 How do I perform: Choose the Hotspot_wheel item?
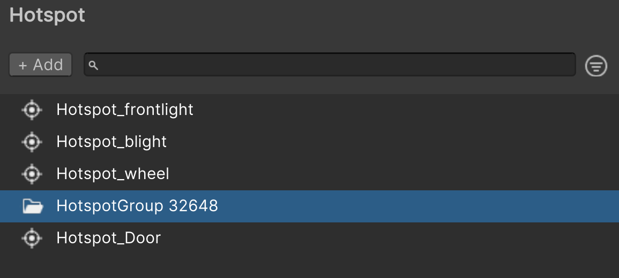click(x=113, y=174)
